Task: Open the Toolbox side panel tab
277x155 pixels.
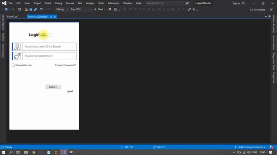Action: 3,37
